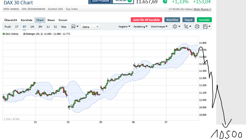The width and height of the screenshot is (246, 139).
Task: Open the Darstellung dropdown
Action: (x=141, y=27)
